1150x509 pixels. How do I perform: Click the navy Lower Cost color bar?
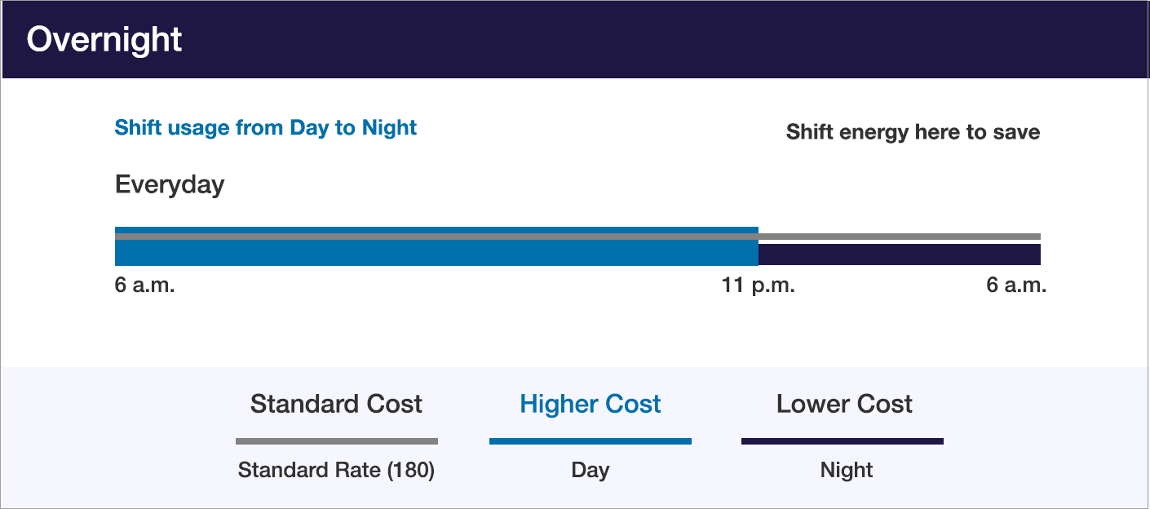(843, 441)
